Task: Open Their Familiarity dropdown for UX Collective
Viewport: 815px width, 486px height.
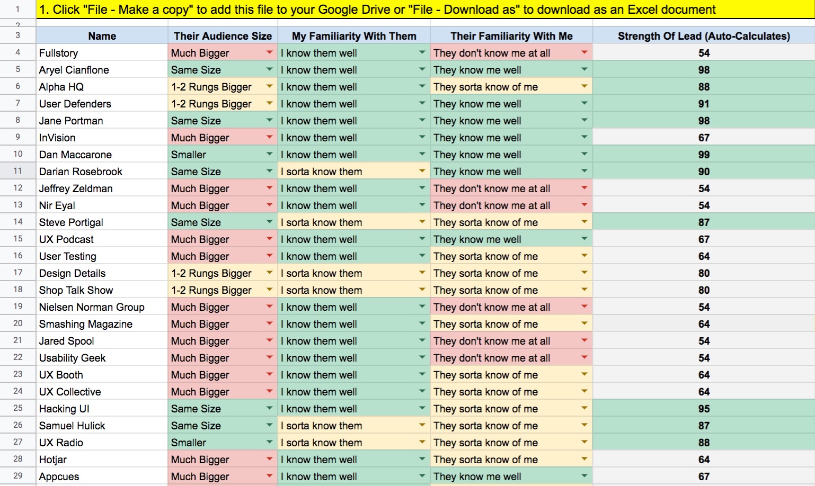Action: pos(584,391)
